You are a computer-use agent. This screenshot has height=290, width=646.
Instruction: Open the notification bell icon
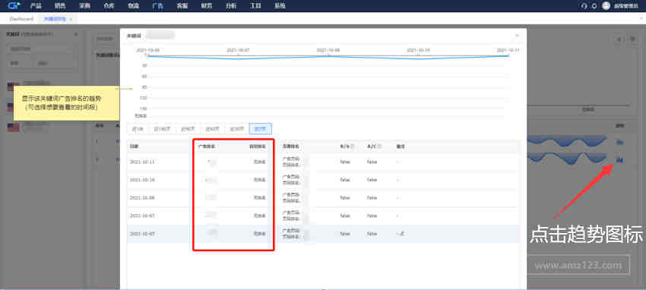point(594,6)
